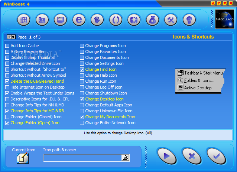The width and height of the screenshot is (237, 172).
Task: Click the Magellass globe logo
Action: 225,19
